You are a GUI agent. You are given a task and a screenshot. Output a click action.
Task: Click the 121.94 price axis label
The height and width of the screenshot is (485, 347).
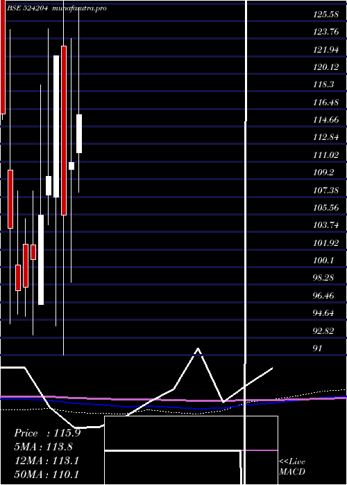(x=325, y=49)
